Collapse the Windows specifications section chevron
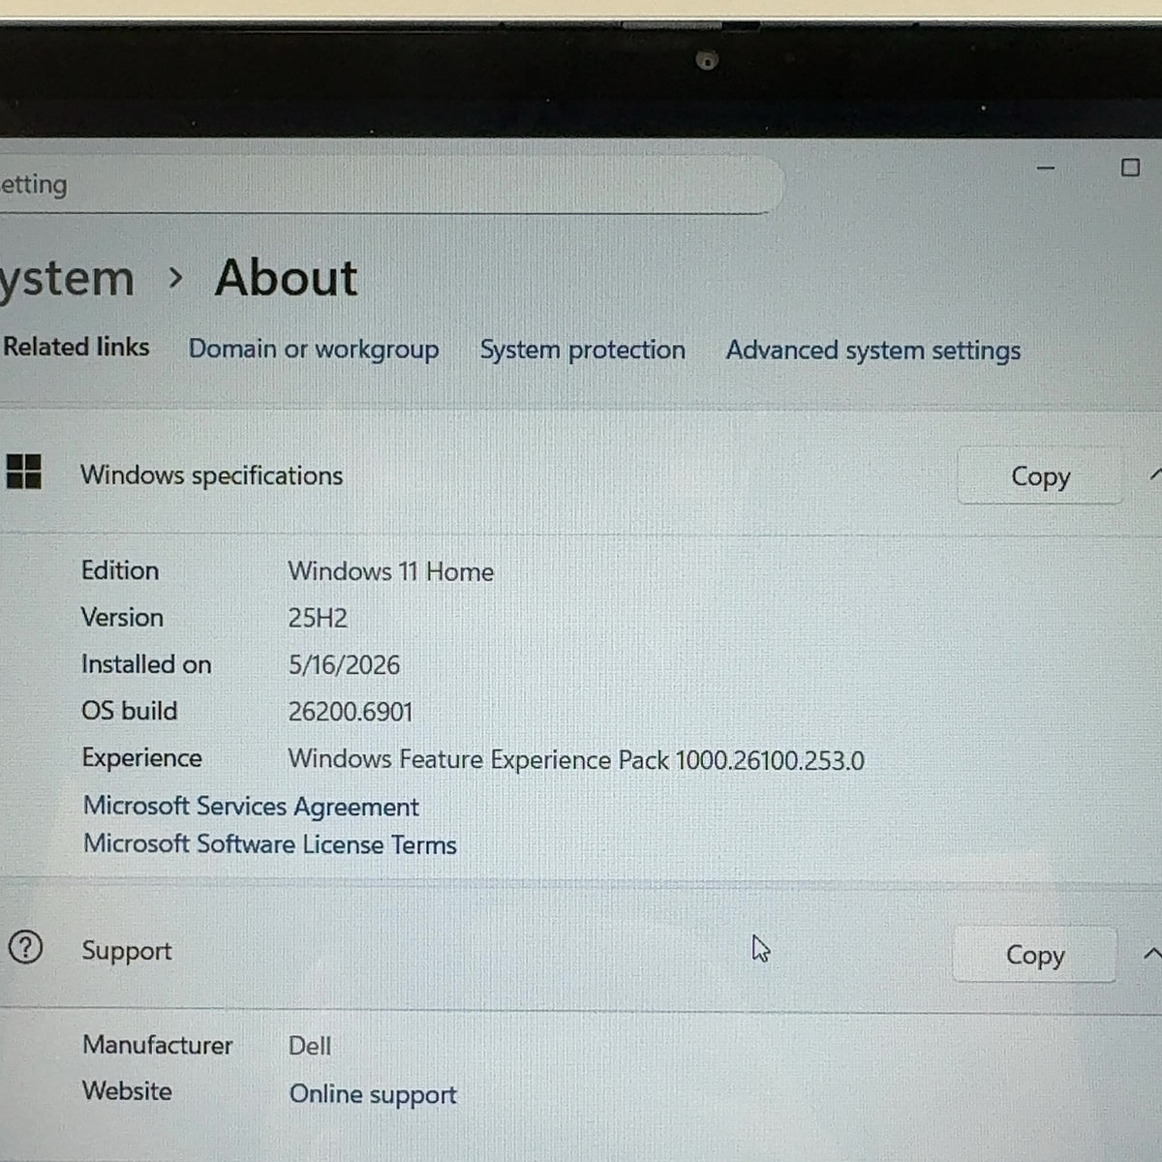The image size is (1162, 1162). (1155, 474)
